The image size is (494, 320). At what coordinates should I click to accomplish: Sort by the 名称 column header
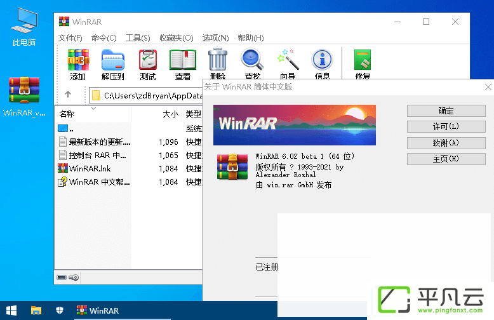[x=93, y=114]
